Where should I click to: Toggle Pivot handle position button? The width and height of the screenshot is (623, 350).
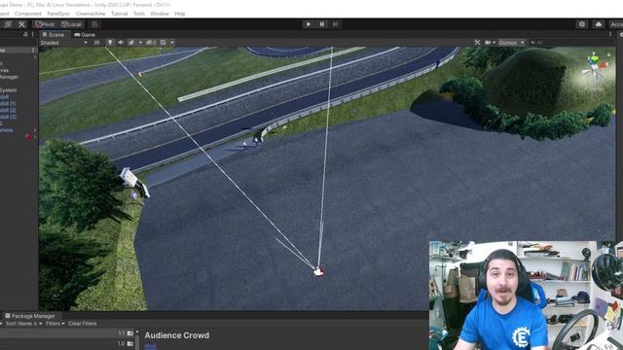click(45, 24)
